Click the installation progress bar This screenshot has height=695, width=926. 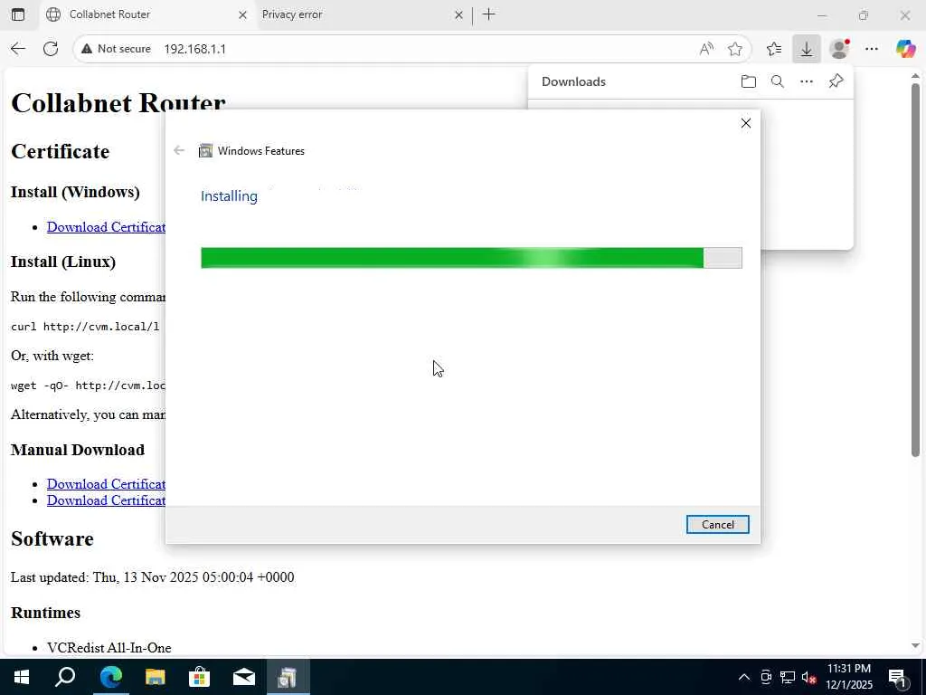coord(471,258)
